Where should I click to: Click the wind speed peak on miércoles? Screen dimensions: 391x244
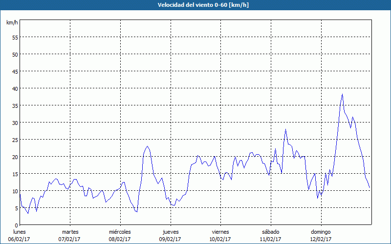pos(147,146)
